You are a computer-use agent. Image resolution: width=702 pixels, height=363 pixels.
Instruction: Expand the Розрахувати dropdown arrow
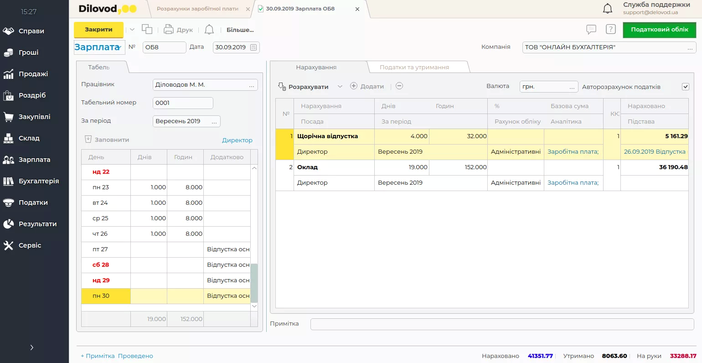tap(340, 87)
